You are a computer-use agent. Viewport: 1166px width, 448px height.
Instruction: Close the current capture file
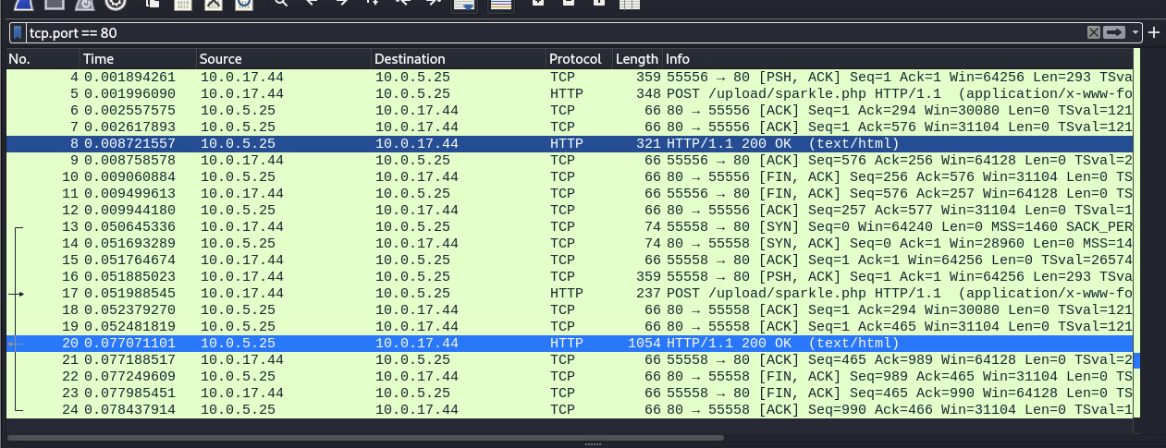point(214,4)
